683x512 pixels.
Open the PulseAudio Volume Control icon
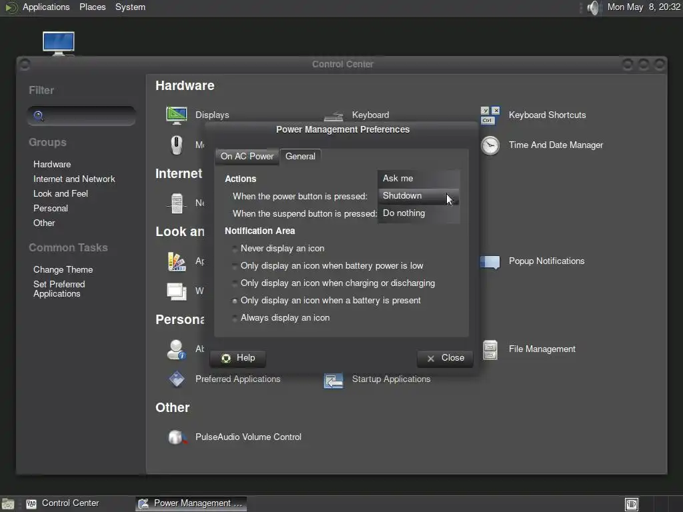coord(177,437)
